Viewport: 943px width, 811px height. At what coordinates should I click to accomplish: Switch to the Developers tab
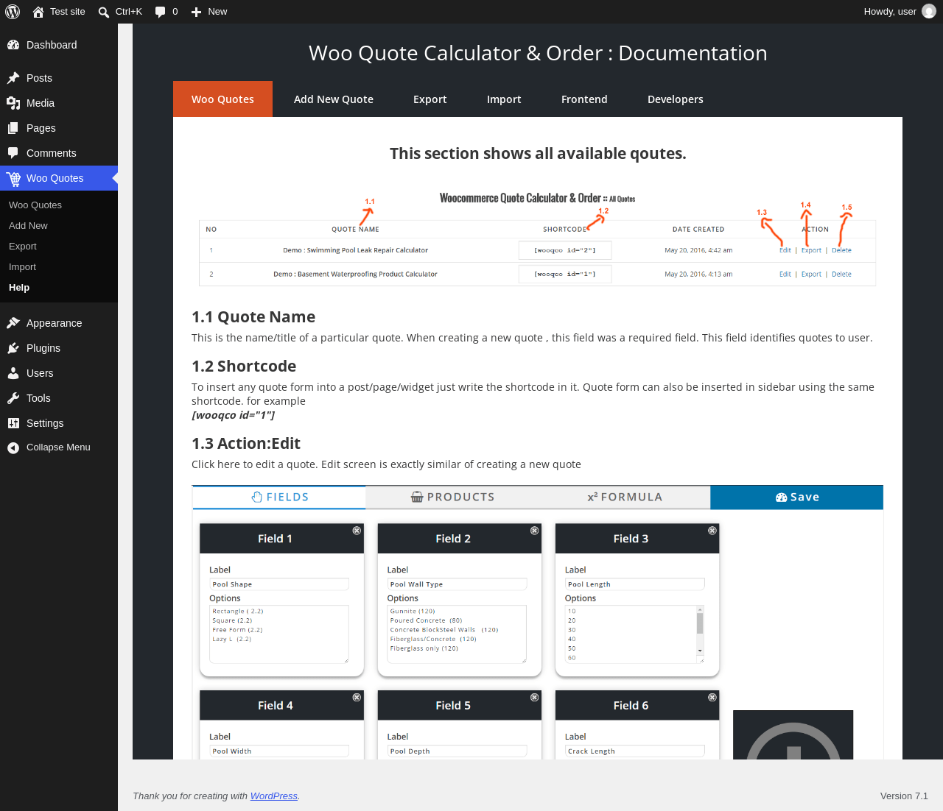(676, 99)
